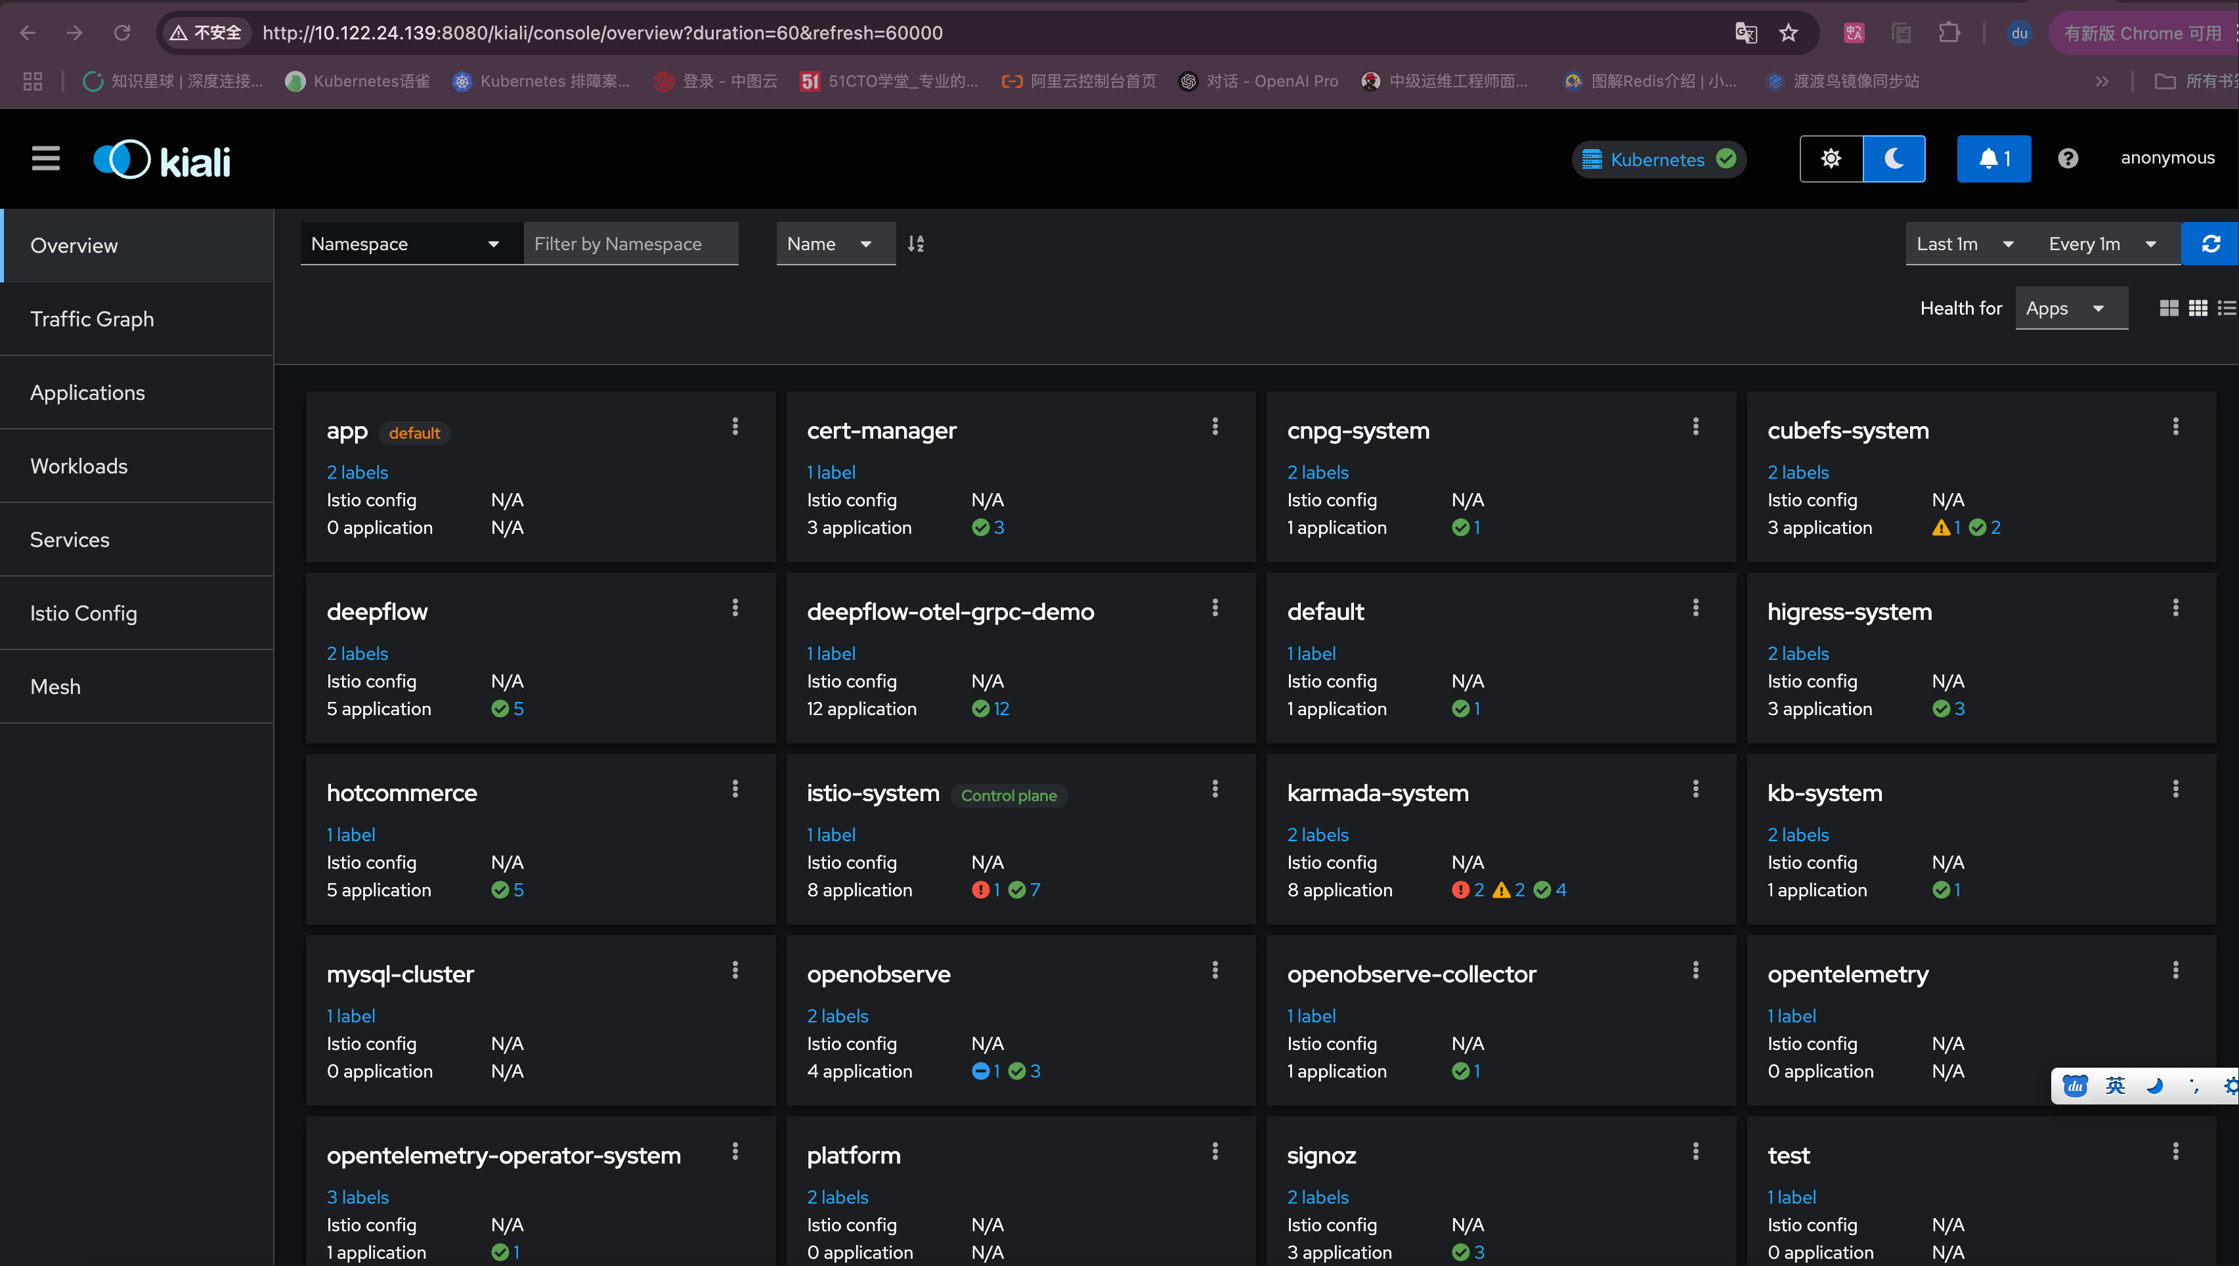Open the istio-system kebab menu
The image size is (2239, 1266).
1215,789
